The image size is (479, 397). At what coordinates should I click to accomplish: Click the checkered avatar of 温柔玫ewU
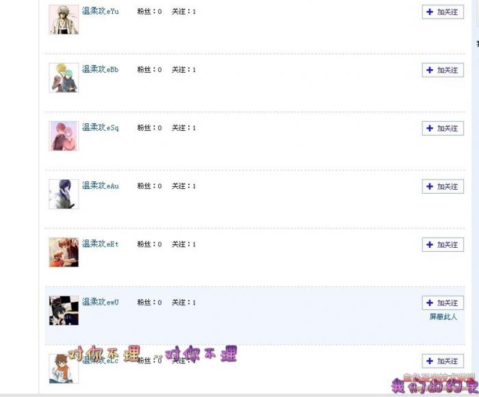click(x=64, y=311)
